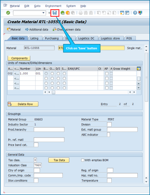The width and height of the screenshot is (150, 195).
Task: Click the SAP window menu icon
Action: (x=5, y=5)
